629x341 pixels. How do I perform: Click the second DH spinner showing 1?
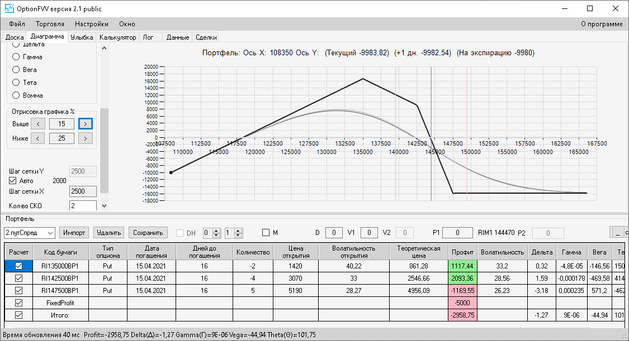[x=233, y=233]
